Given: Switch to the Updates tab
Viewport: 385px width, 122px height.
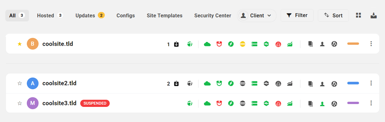Looking at the screenshot, I should [x=90, y=15].
